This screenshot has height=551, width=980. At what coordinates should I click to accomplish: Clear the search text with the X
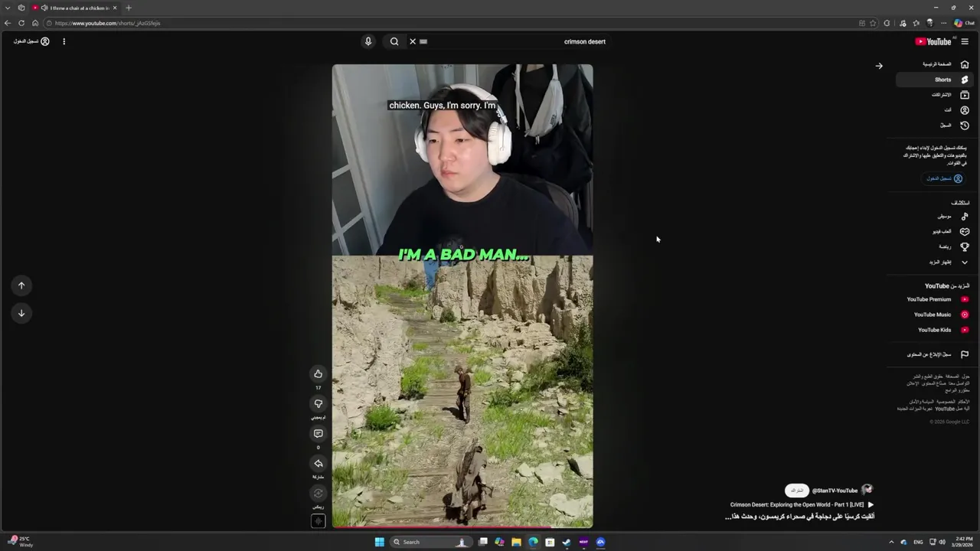click(413, 41)
